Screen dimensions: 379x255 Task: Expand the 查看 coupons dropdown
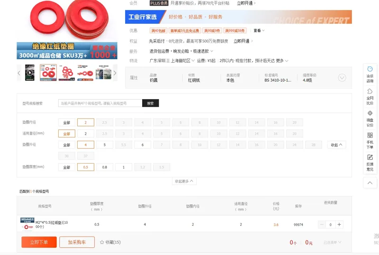[259, 30]
